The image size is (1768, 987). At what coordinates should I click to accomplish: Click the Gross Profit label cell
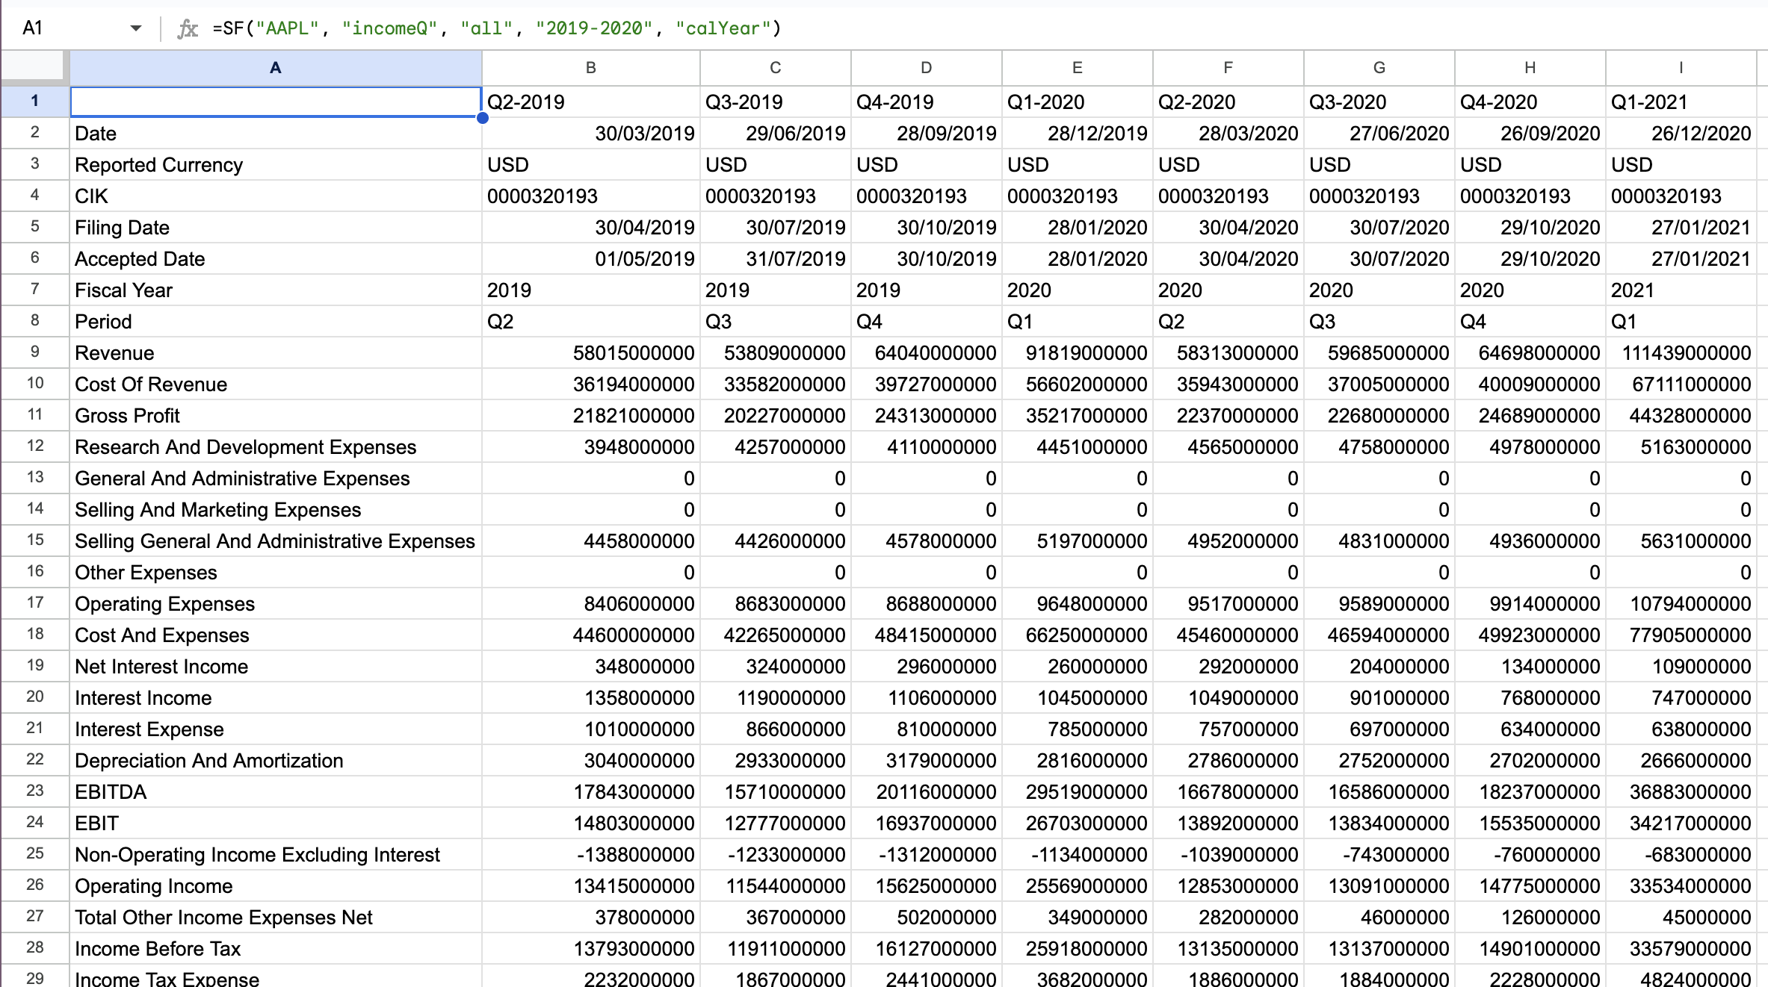tap(276, 415)
